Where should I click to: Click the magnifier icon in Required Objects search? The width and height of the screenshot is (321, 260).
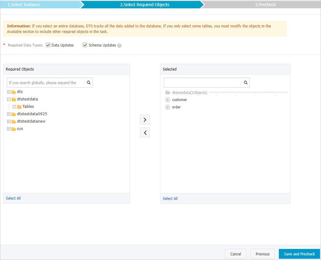89,83
